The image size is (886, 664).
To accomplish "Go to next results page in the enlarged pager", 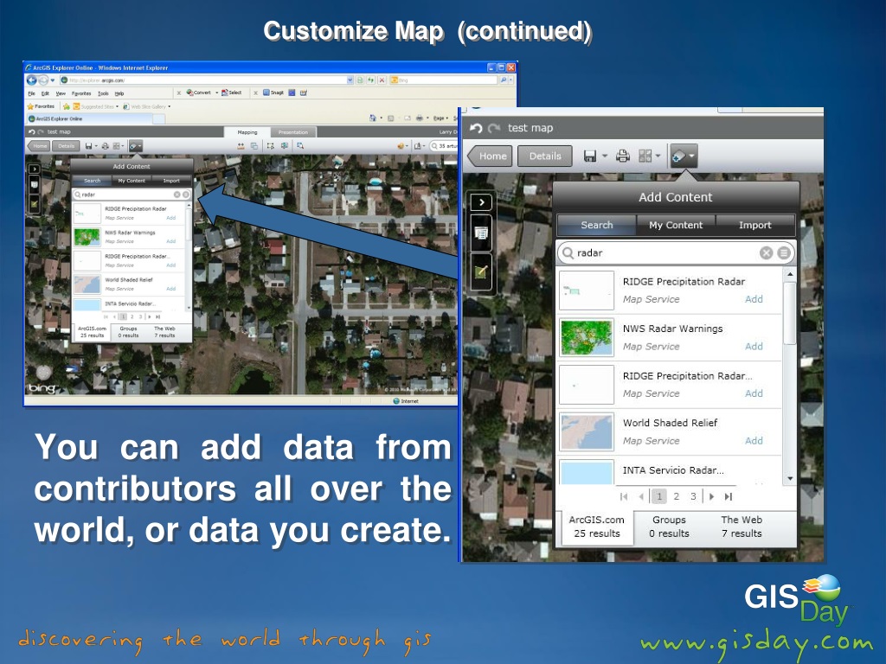I will pos(711,497).
